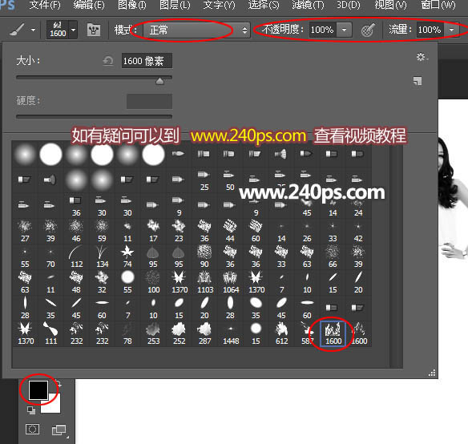
Task: Open the 3D(D) menu
Action: tap(349, 5)
